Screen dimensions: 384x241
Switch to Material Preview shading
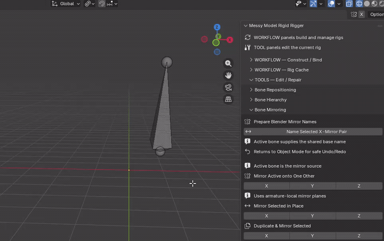(374, 4)
